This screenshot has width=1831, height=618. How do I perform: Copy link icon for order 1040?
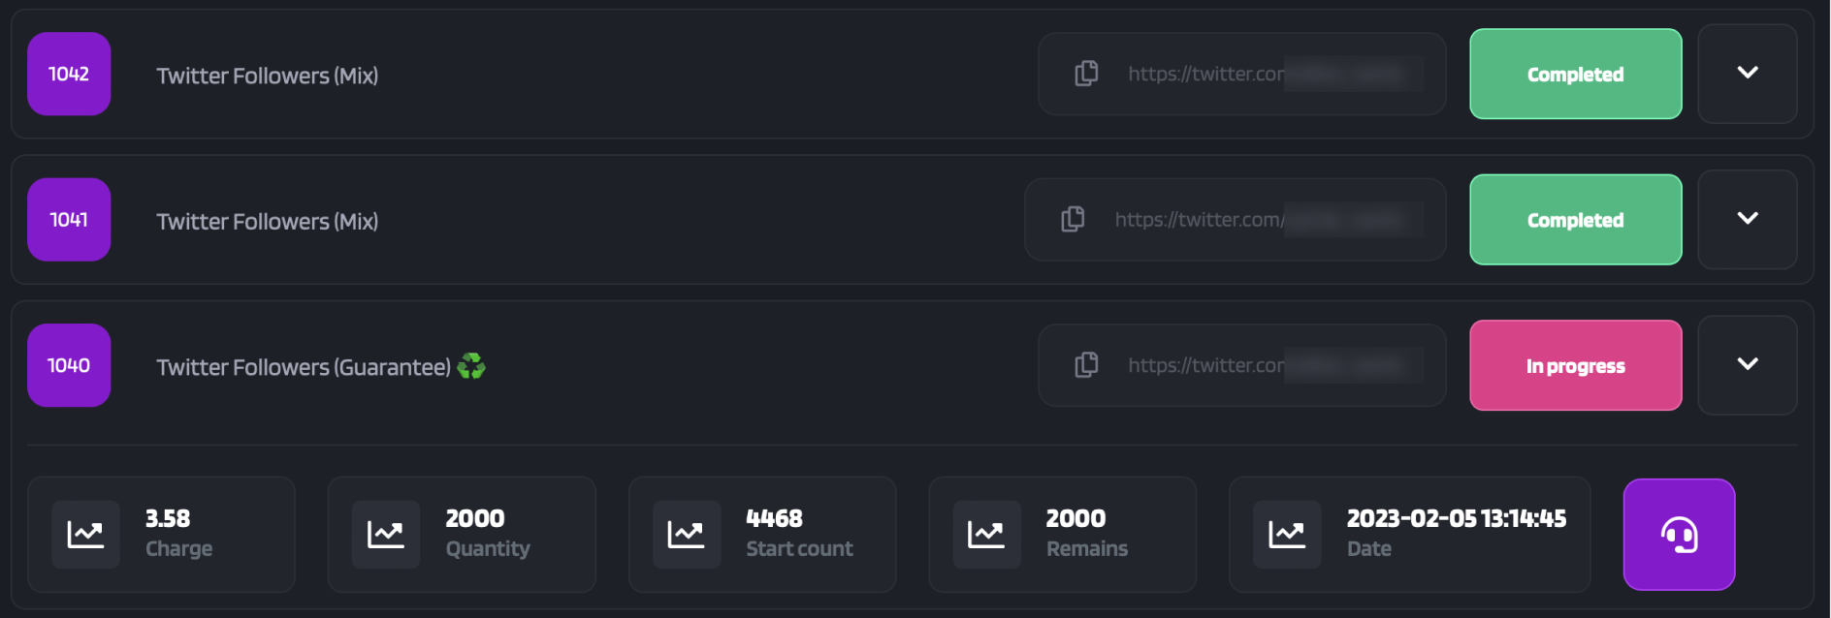pos(1086,365)
